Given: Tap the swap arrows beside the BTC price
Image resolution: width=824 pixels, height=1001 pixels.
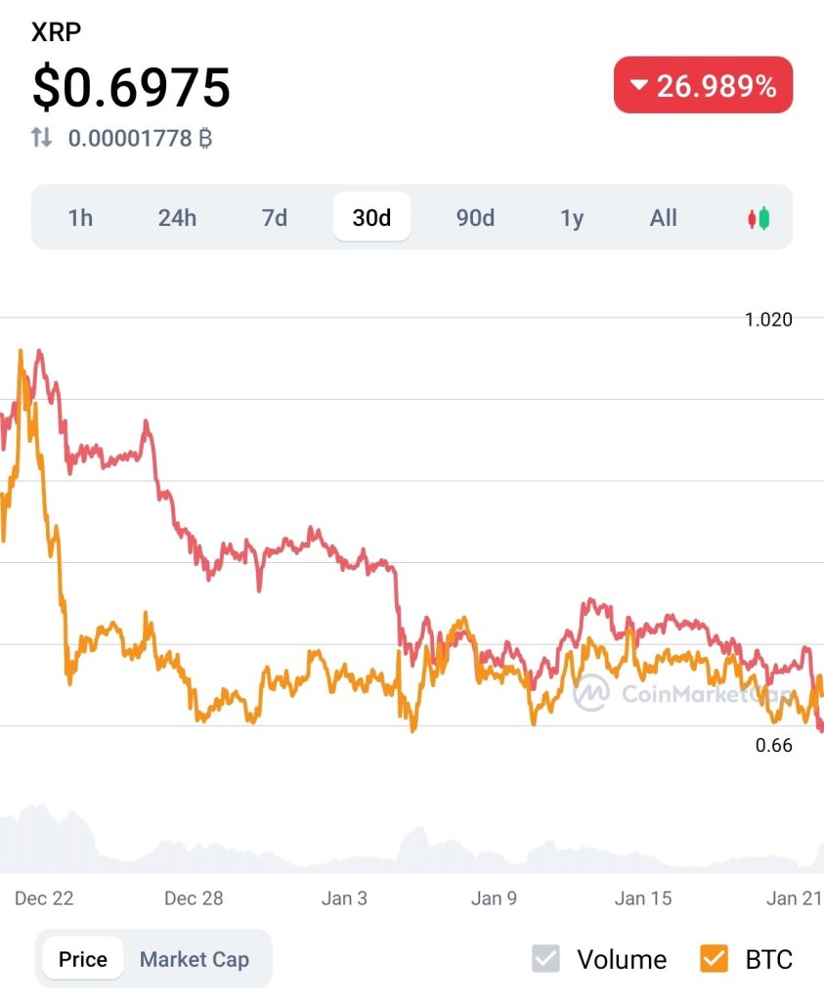Looking at the screenshot, I should pyautogui.click(x=41, y=138).
